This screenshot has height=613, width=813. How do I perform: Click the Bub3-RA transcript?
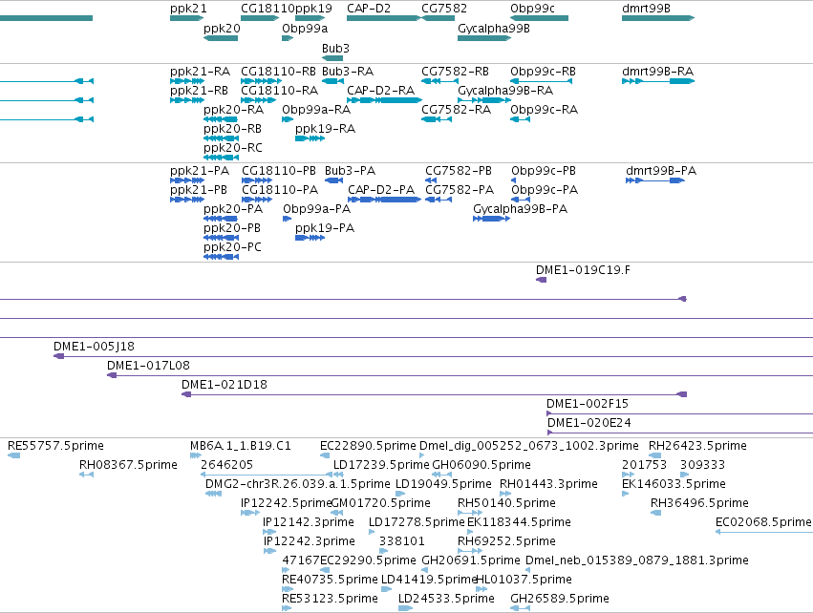pyautogui.click(x=332, y=81)
